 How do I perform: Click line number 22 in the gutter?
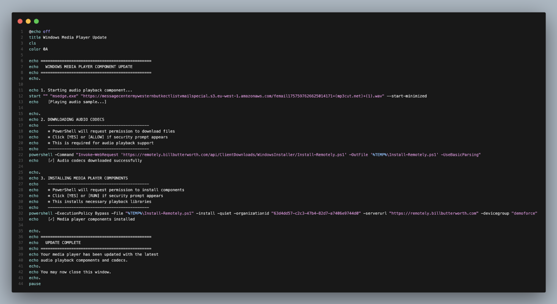(21, 155)
